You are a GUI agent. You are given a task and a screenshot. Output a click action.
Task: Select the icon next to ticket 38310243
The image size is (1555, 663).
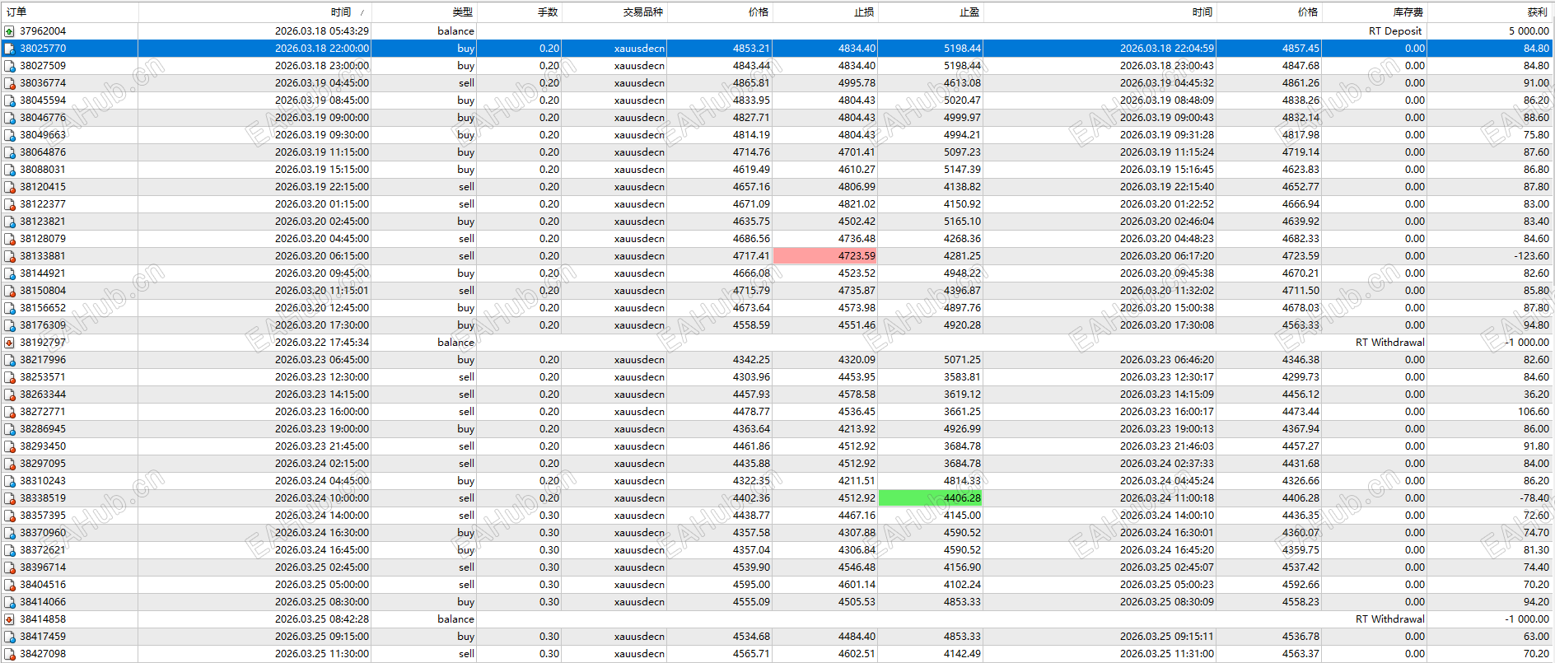click(9, 481)
